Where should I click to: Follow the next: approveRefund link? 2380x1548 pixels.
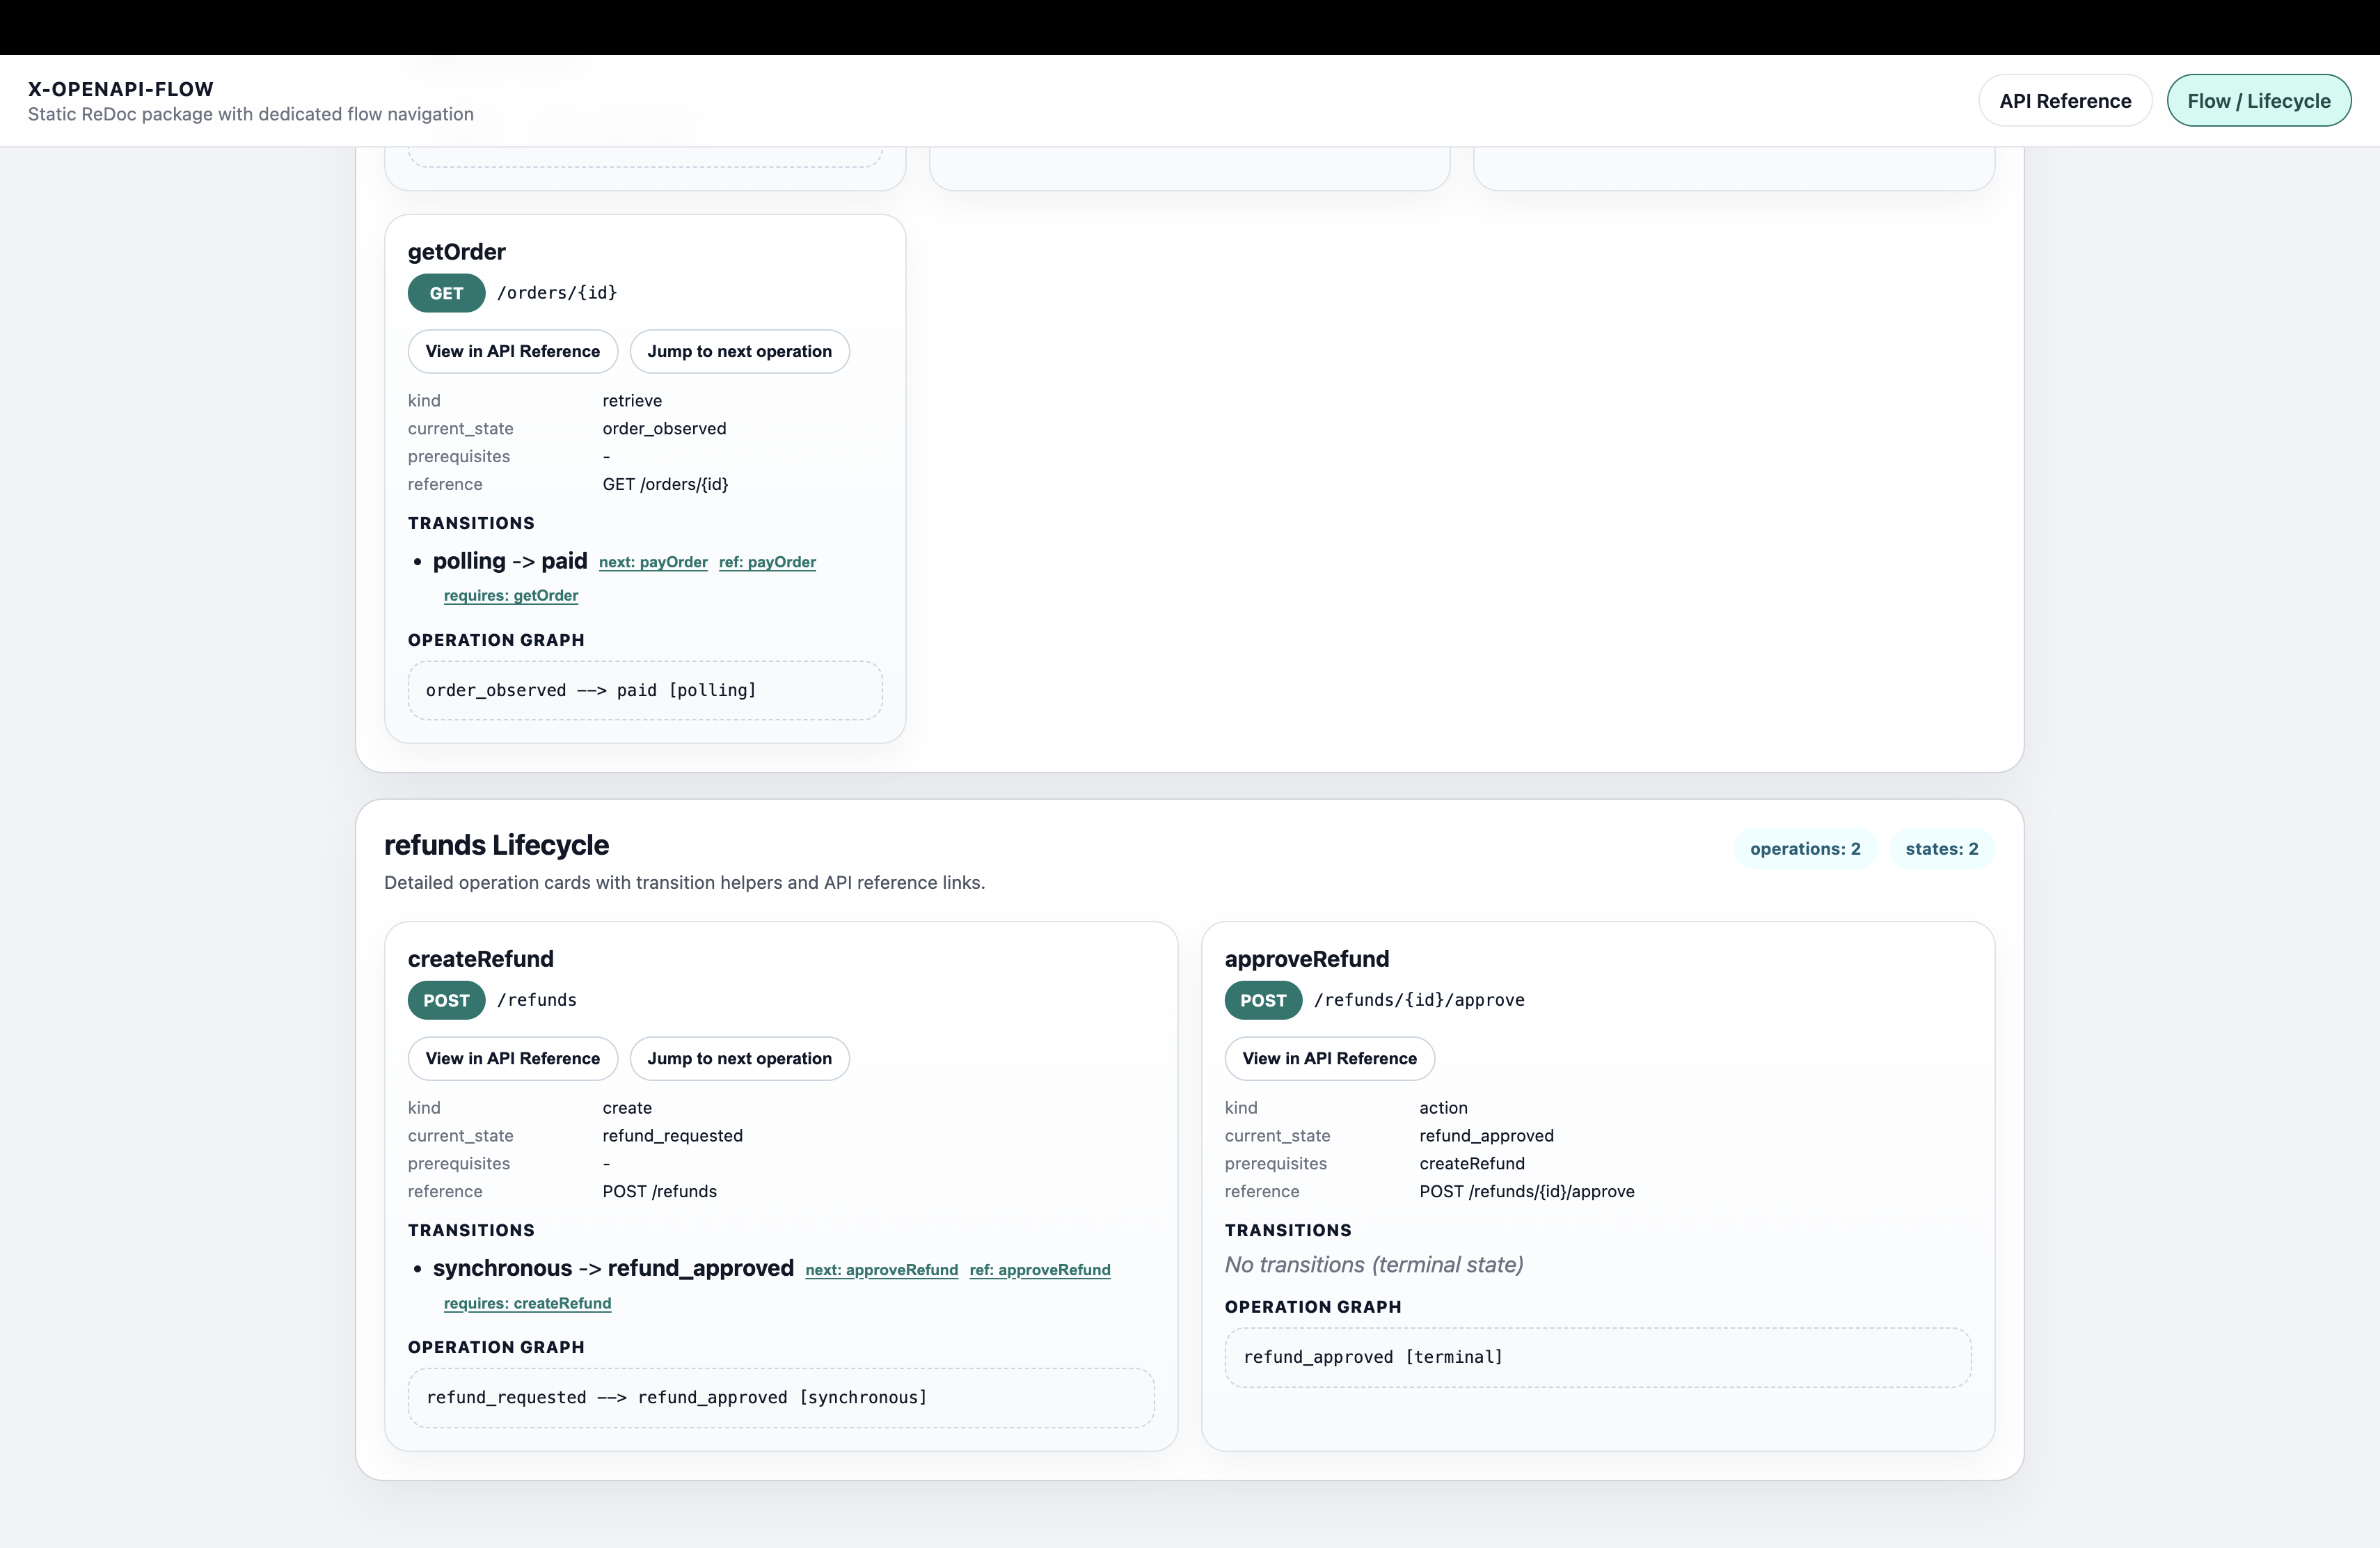click(x=881, y=1270)
